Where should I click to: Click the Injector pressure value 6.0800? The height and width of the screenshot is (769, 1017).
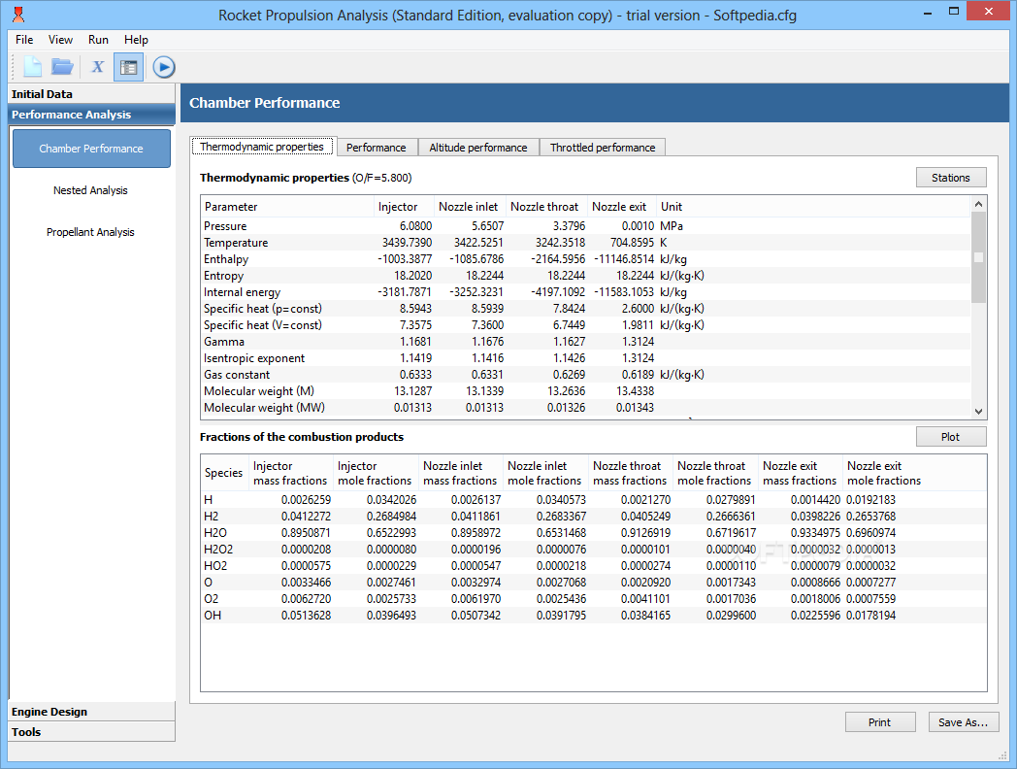pos(415,226)
